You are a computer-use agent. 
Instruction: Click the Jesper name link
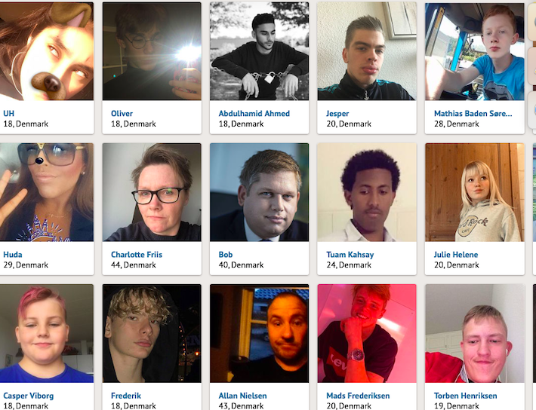point(337,114)
